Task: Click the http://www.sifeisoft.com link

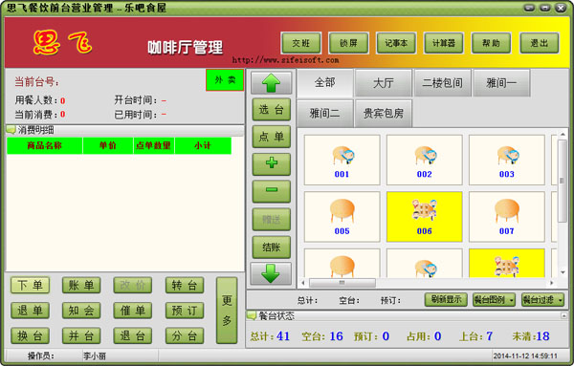Action: 285,60
